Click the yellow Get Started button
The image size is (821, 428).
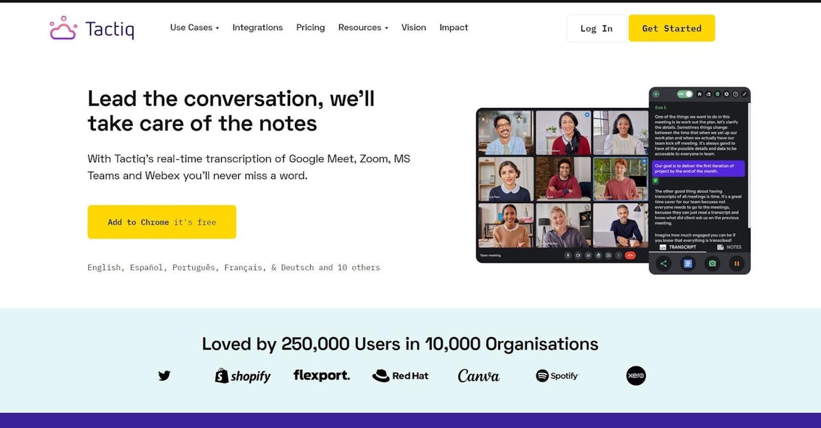[672, 28]
